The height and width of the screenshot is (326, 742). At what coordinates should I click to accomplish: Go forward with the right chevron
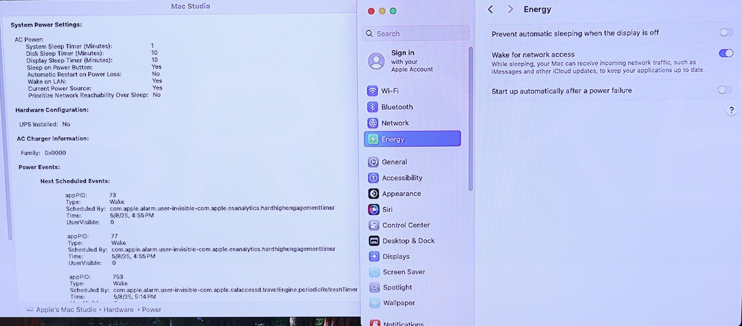(510, 9)
